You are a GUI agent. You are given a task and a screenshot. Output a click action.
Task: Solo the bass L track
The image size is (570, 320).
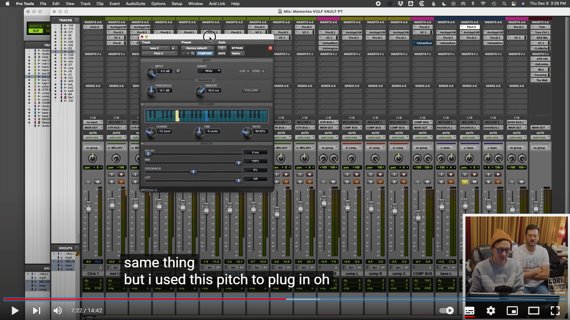(x=441, y=182)
